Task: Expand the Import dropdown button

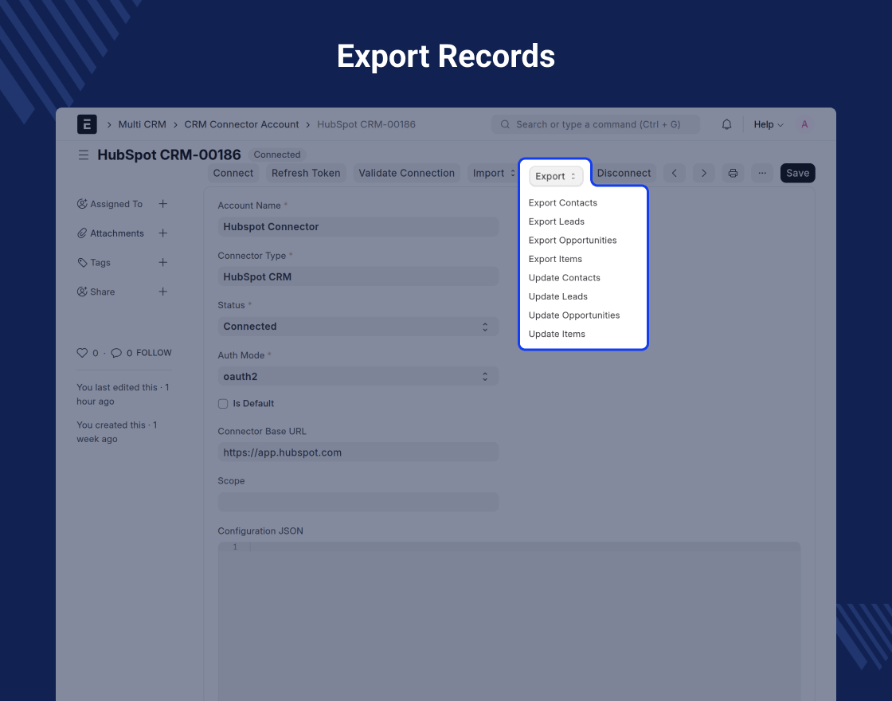Action: point(494,173)
